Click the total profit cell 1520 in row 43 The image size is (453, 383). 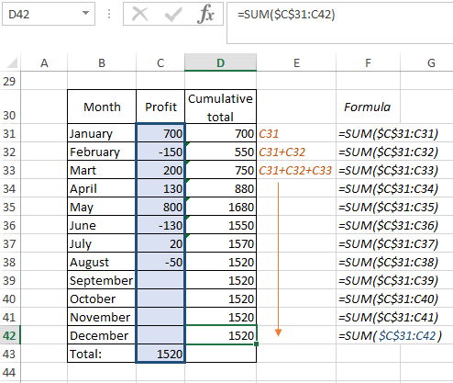(x=160, y=354)
